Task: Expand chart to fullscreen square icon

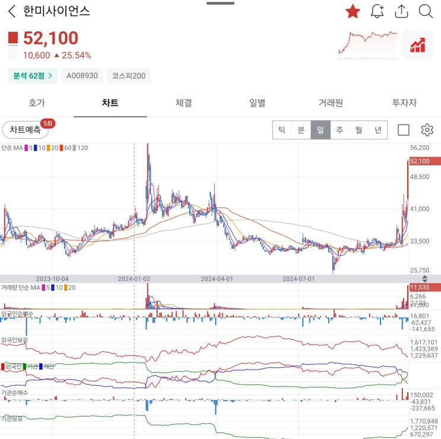Action: click(404, 130)
